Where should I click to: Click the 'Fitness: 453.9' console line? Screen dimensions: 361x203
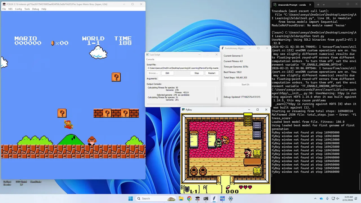click(x=182, y=92)
